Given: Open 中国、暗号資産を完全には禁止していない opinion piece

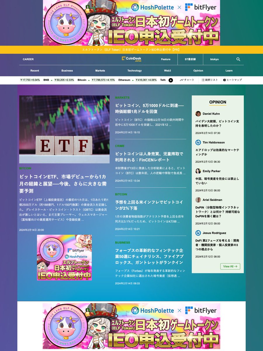Looking at the screenshot, I should pyautogui.click(x=217, y=181).
